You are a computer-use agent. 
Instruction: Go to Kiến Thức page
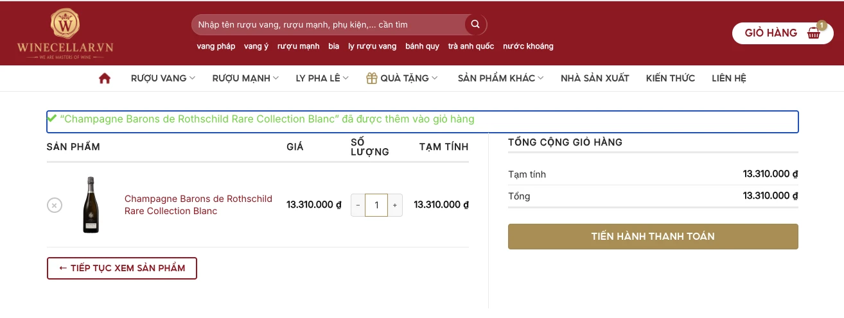tap(671, 78)
